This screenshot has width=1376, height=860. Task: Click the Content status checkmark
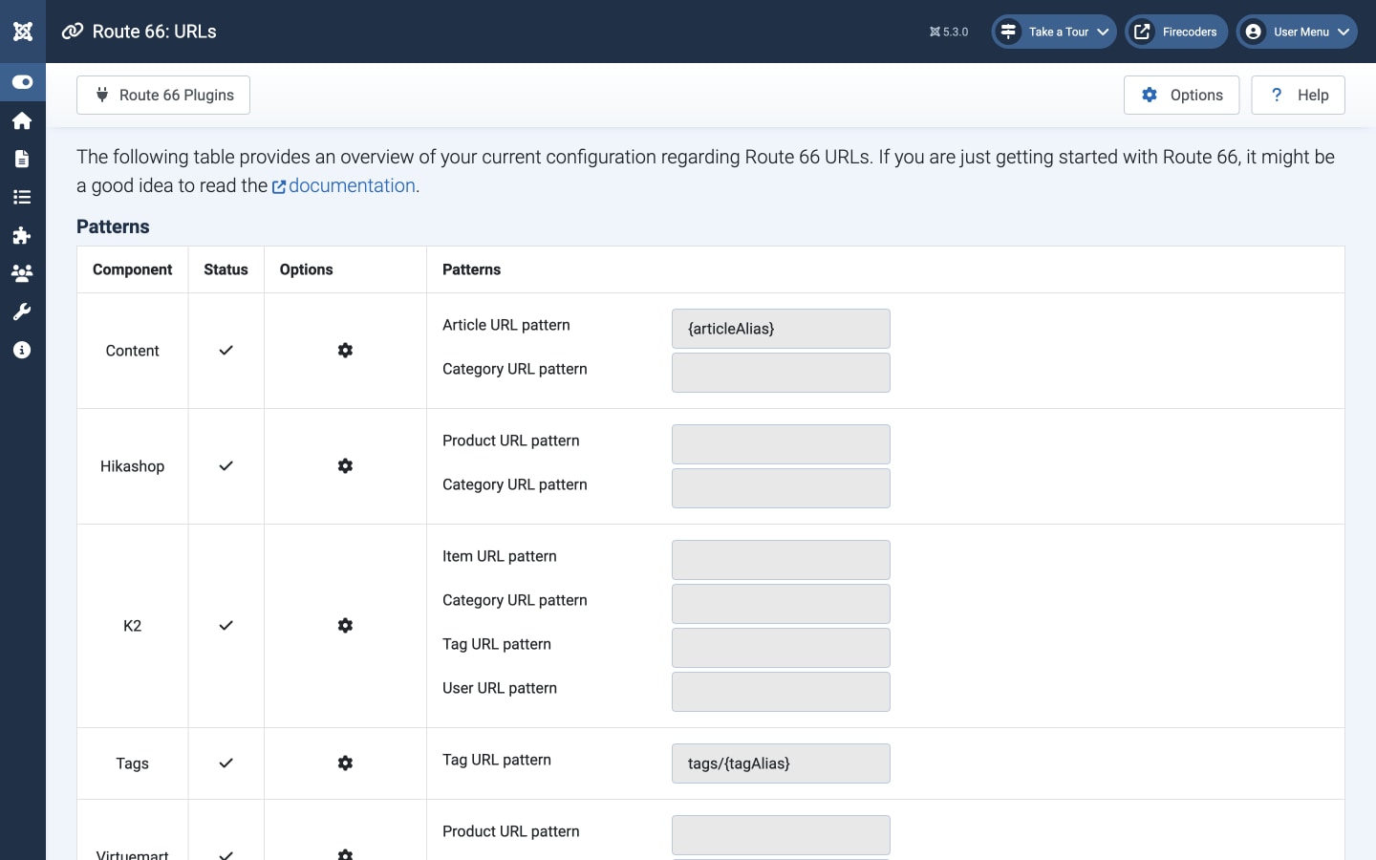point(226,351)
